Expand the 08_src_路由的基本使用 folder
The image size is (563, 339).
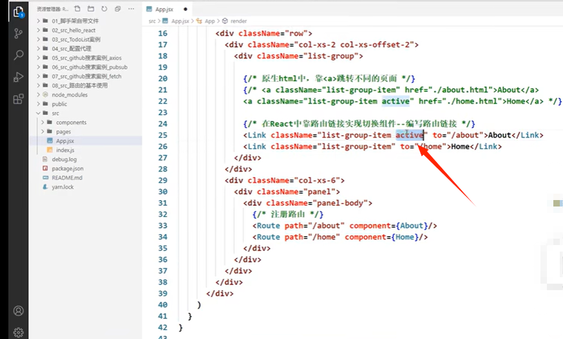tap(79, 86)
